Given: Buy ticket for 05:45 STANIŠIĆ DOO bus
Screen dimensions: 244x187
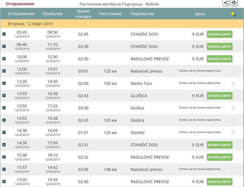Looking at the screenshot, I should (220, 34).
